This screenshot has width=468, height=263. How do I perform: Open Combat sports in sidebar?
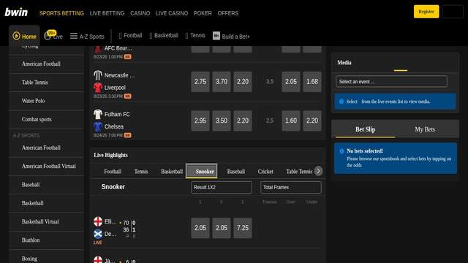47,120
